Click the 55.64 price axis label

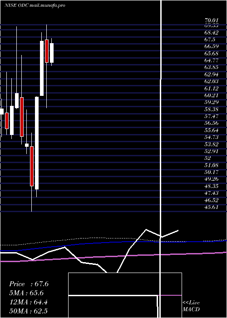click(x=212, y=130)
